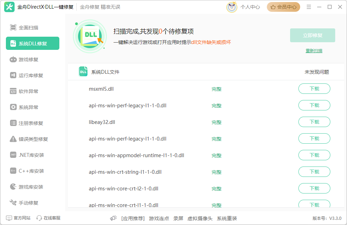Viewport: 347px width, 225px height.
Task: Click the C++ icon for C++库安装
Action: [x=13, y=171]
